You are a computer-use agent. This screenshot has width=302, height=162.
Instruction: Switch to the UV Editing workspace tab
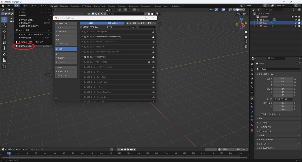tap(86, 6)
